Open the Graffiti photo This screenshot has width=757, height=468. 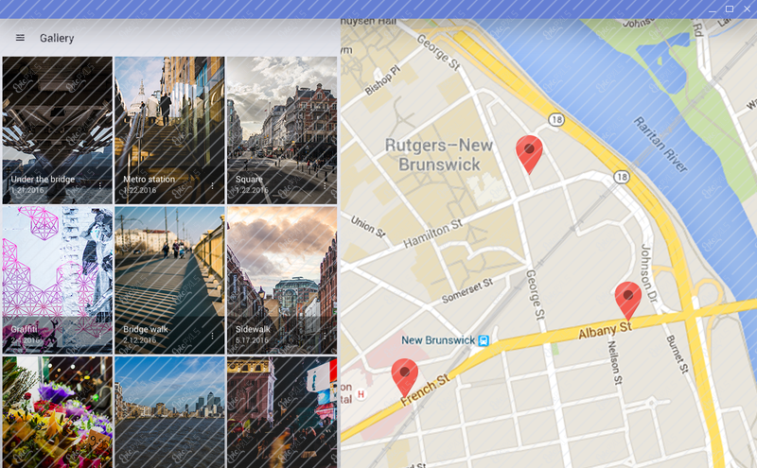[58, 280]
